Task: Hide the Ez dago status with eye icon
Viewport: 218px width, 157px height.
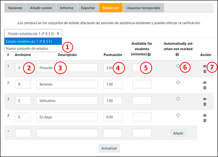Action: [205, 115]
